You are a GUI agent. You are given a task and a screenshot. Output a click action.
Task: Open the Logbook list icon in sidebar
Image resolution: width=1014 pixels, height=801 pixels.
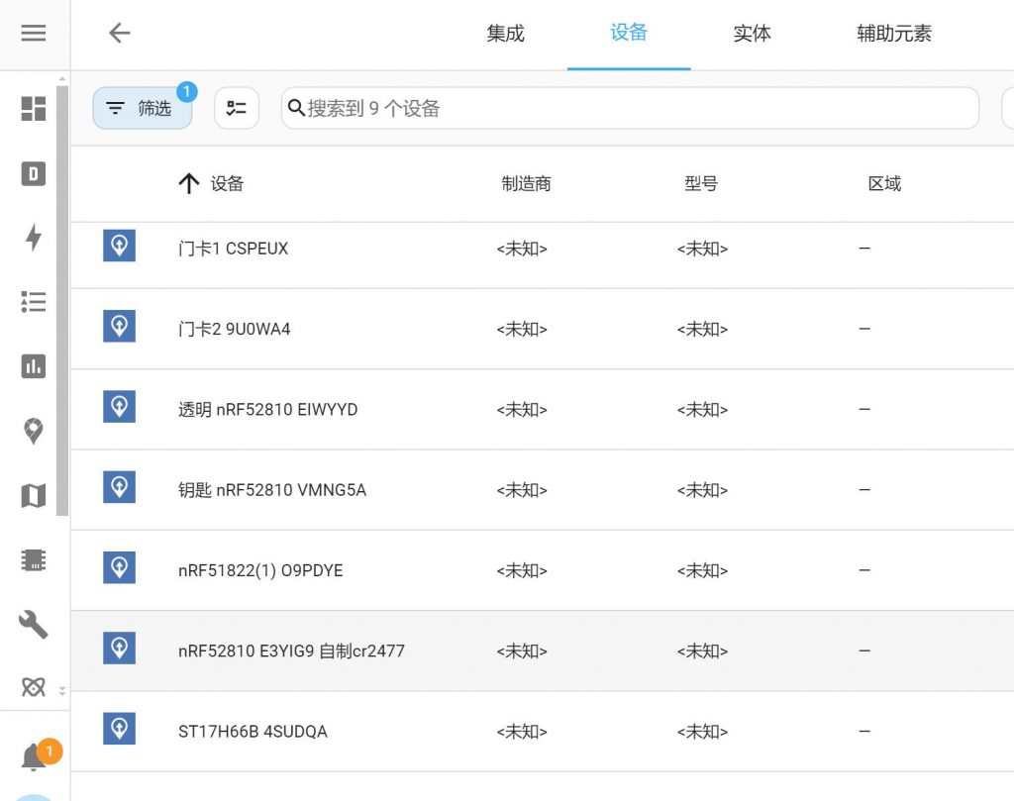[x=34, y=302]
